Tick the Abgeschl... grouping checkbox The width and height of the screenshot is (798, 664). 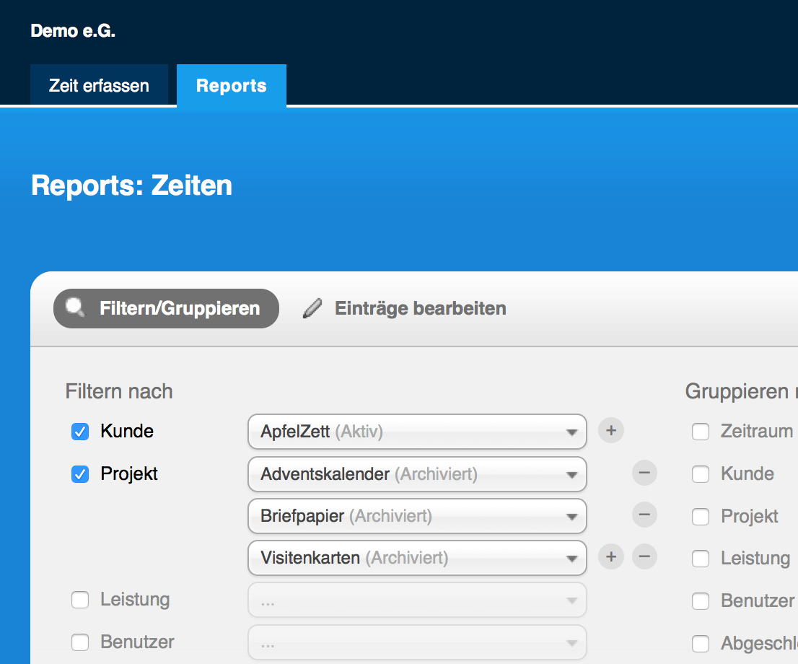(701, 644)
